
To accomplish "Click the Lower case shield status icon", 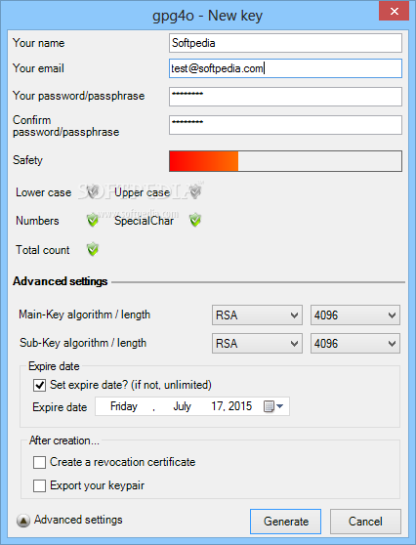I will click(x=93, y=191).
